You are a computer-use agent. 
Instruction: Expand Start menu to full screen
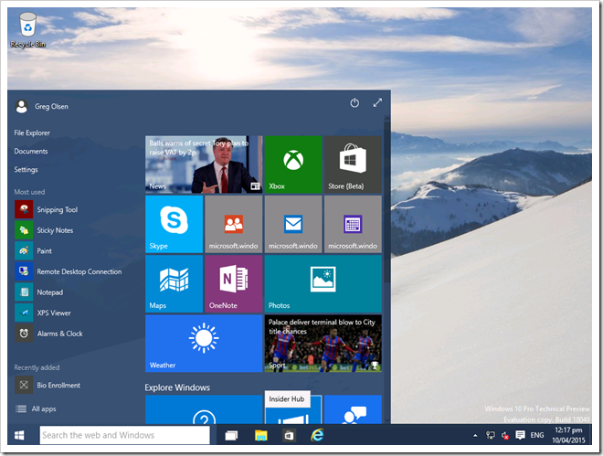point(377,103)
